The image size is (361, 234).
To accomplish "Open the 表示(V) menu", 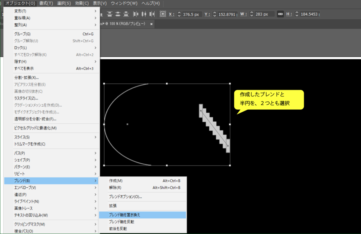I will click(x=100, y=3).
